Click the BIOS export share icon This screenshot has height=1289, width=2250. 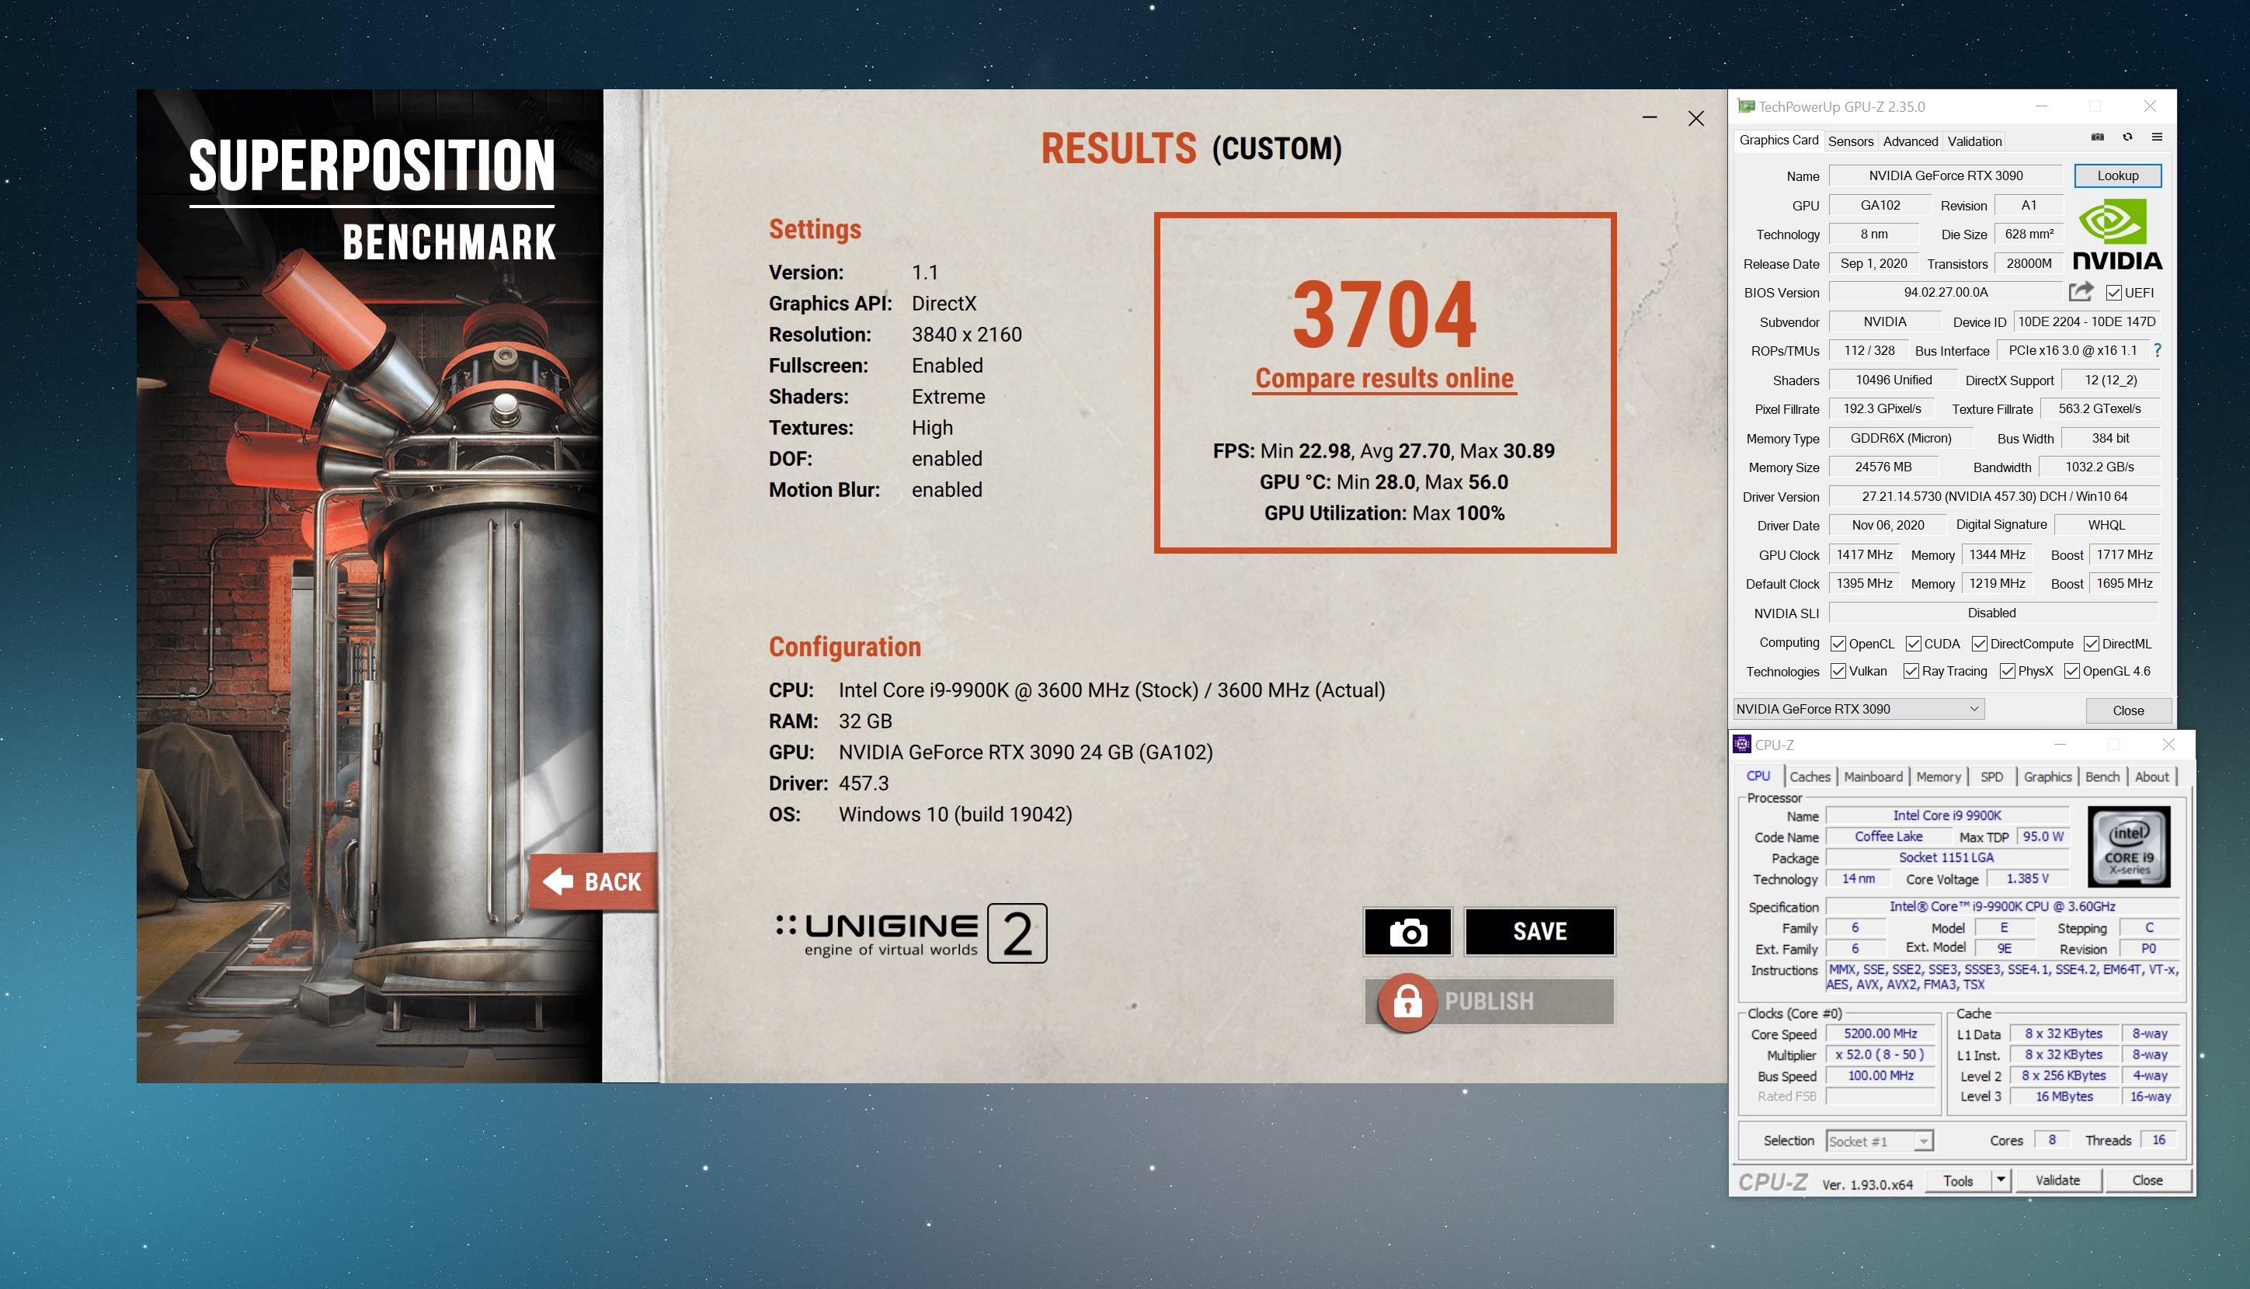pyautogui.click(x=2080, y=291)
